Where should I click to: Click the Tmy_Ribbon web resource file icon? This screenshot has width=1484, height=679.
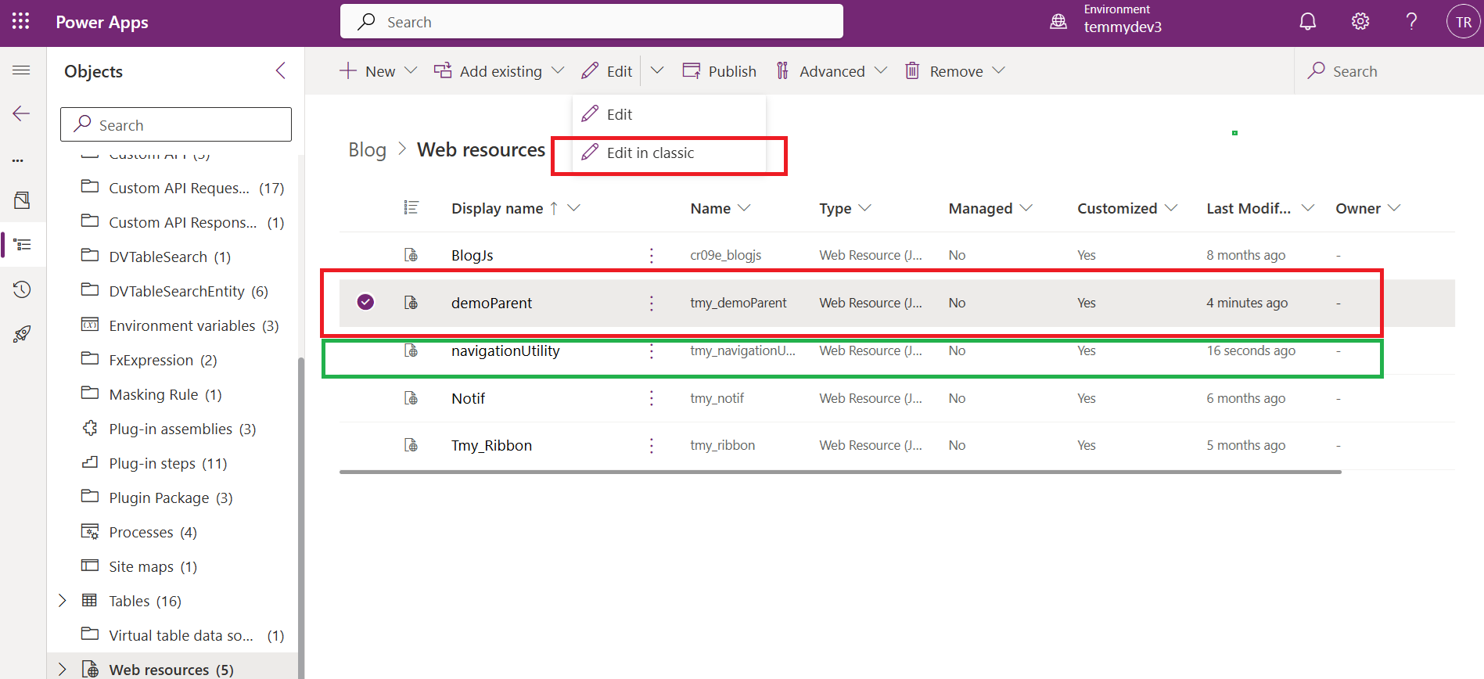411,445
